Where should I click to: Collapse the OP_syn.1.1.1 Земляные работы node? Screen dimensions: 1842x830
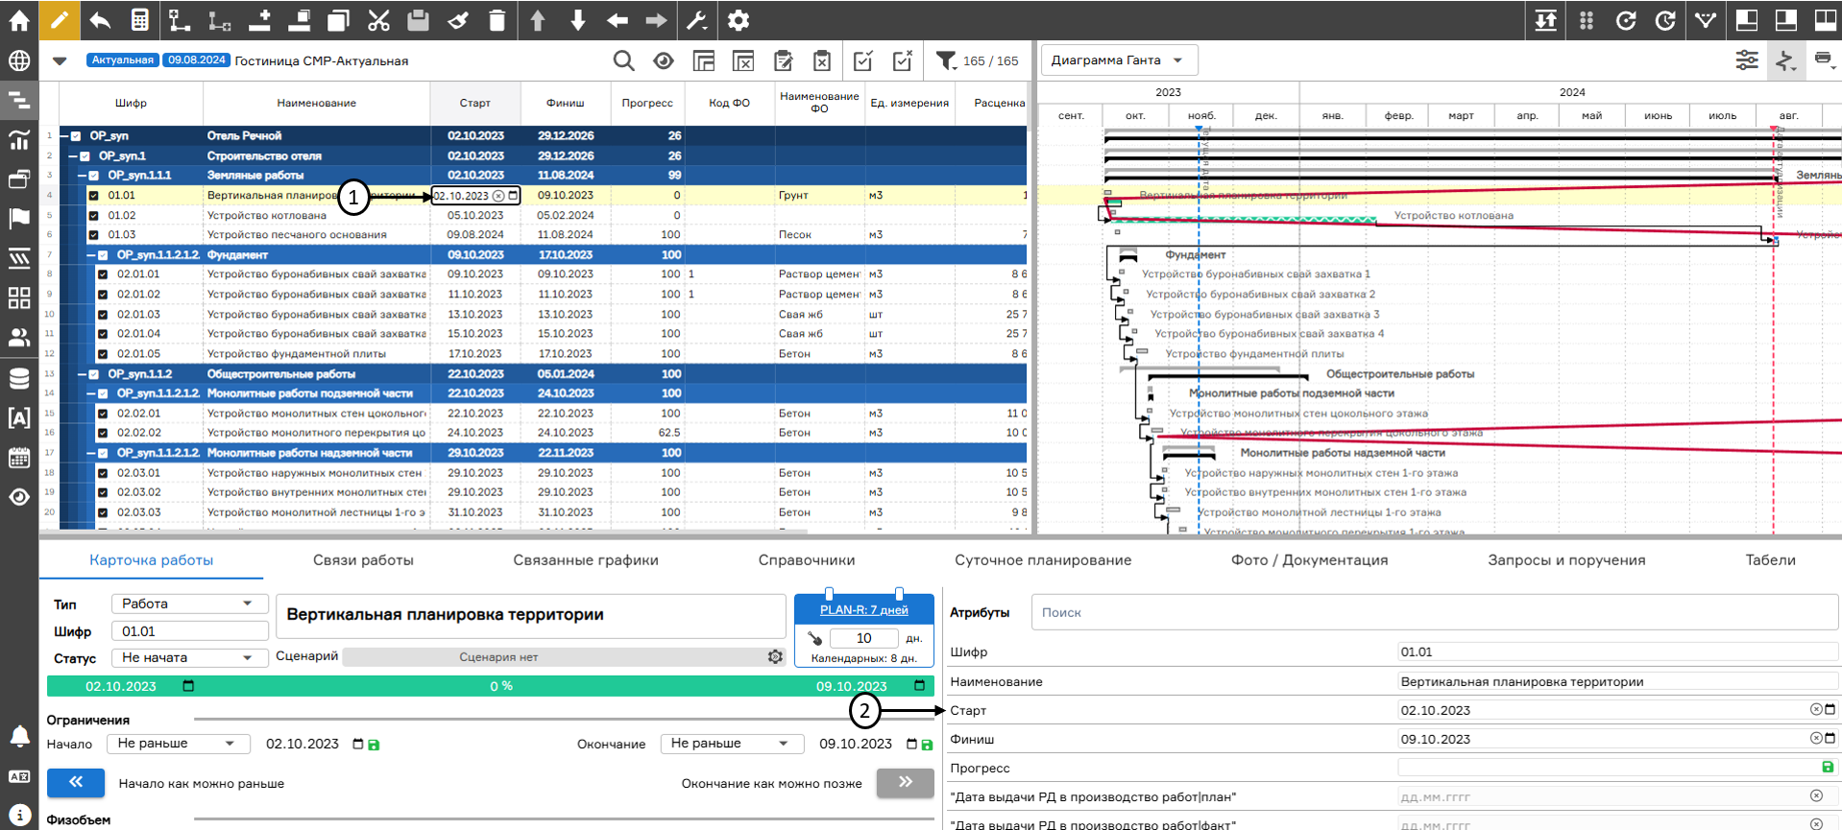[83, 176]
